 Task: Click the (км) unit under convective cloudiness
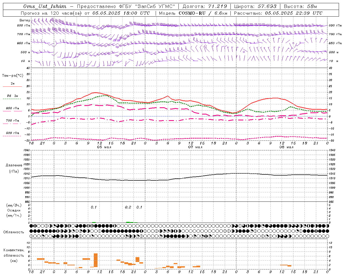[14, 261]
